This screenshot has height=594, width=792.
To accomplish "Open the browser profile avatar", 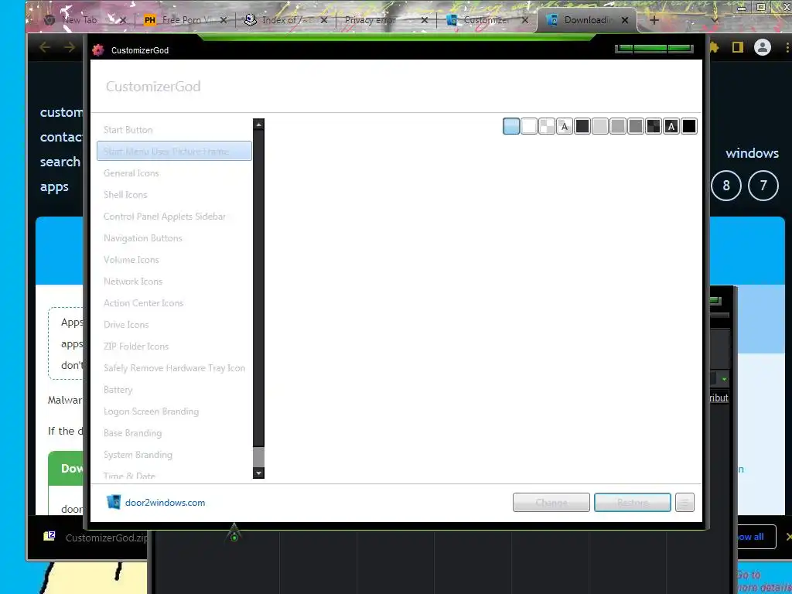I will tap(762, 47).
